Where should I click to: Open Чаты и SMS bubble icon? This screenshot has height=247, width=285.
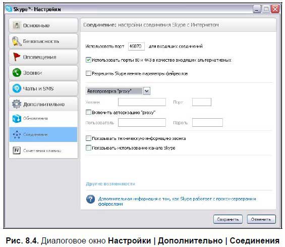17,88
